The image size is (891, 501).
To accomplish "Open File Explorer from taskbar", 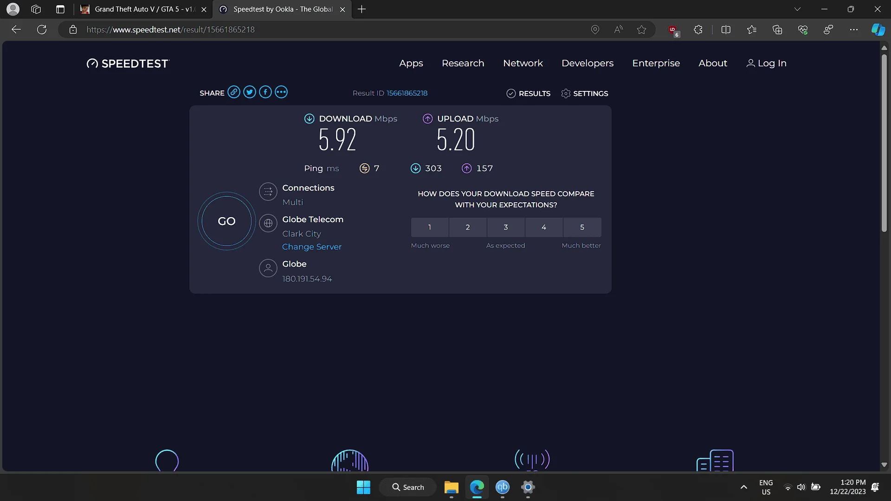I will click(451, 487).
